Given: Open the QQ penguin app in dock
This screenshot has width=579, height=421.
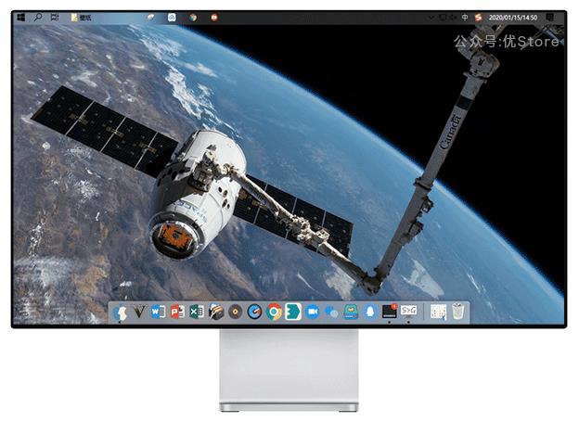Looking at the screenshot, I should click(370, 313).
